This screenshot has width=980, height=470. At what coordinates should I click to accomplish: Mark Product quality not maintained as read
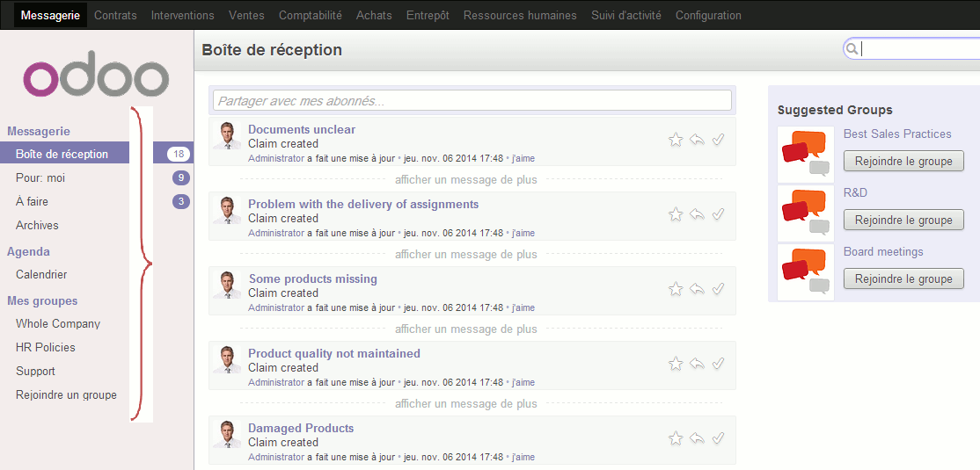point(718,364)
